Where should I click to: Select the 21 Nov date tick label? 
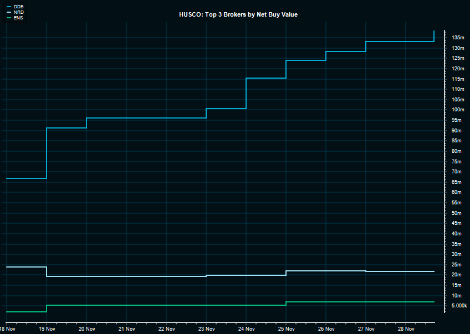tap(126, 329)
